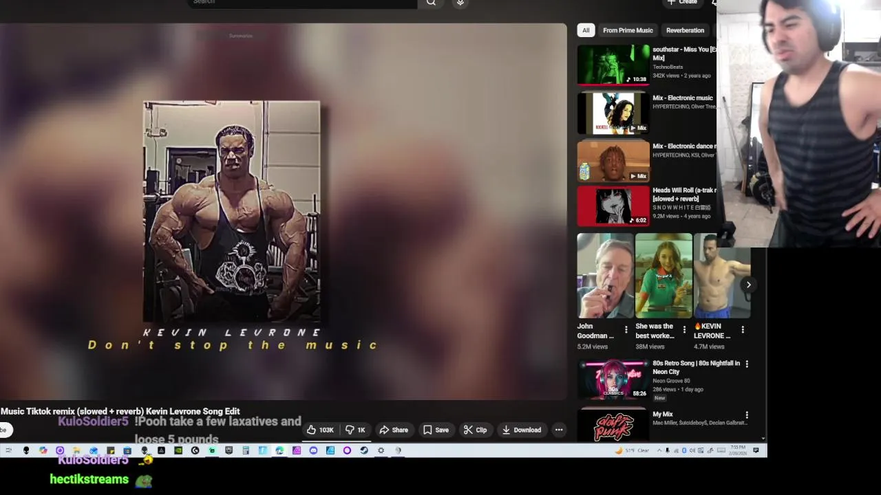
Task: Open options menu for She was the best worker short
Action: click(x=684, y=330)
